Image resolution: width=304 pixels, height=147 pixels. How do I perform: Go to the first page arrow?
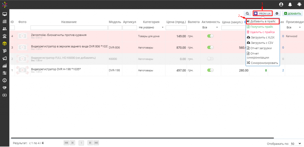click(66, 143)
